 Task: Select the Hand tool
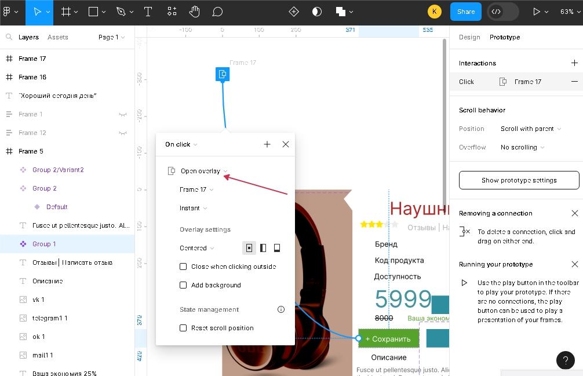[195, 12]
